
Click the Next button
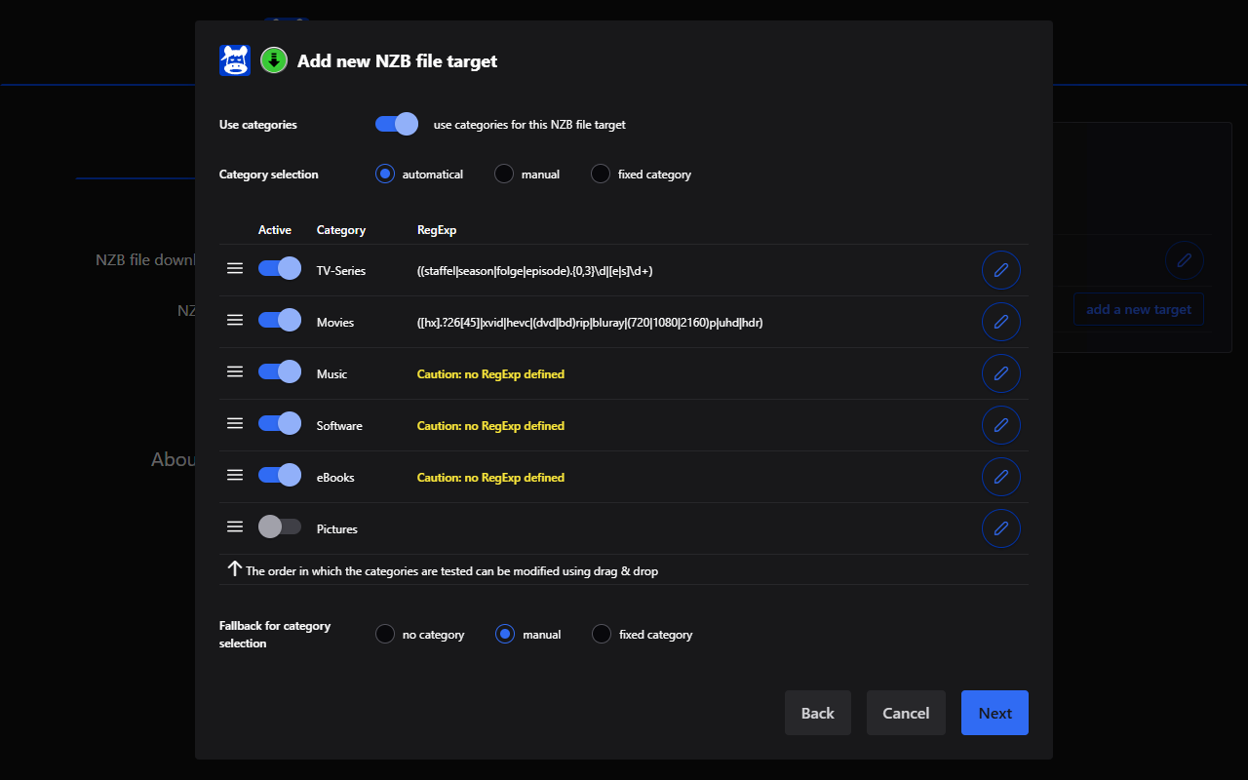[994, 713]
